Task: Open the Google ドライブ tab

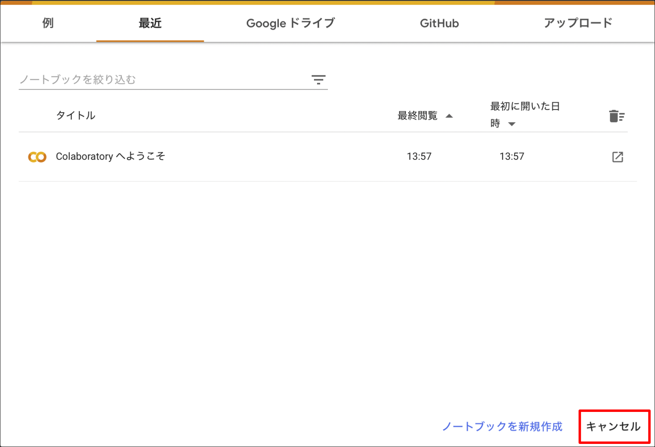Action: (290, 23)
